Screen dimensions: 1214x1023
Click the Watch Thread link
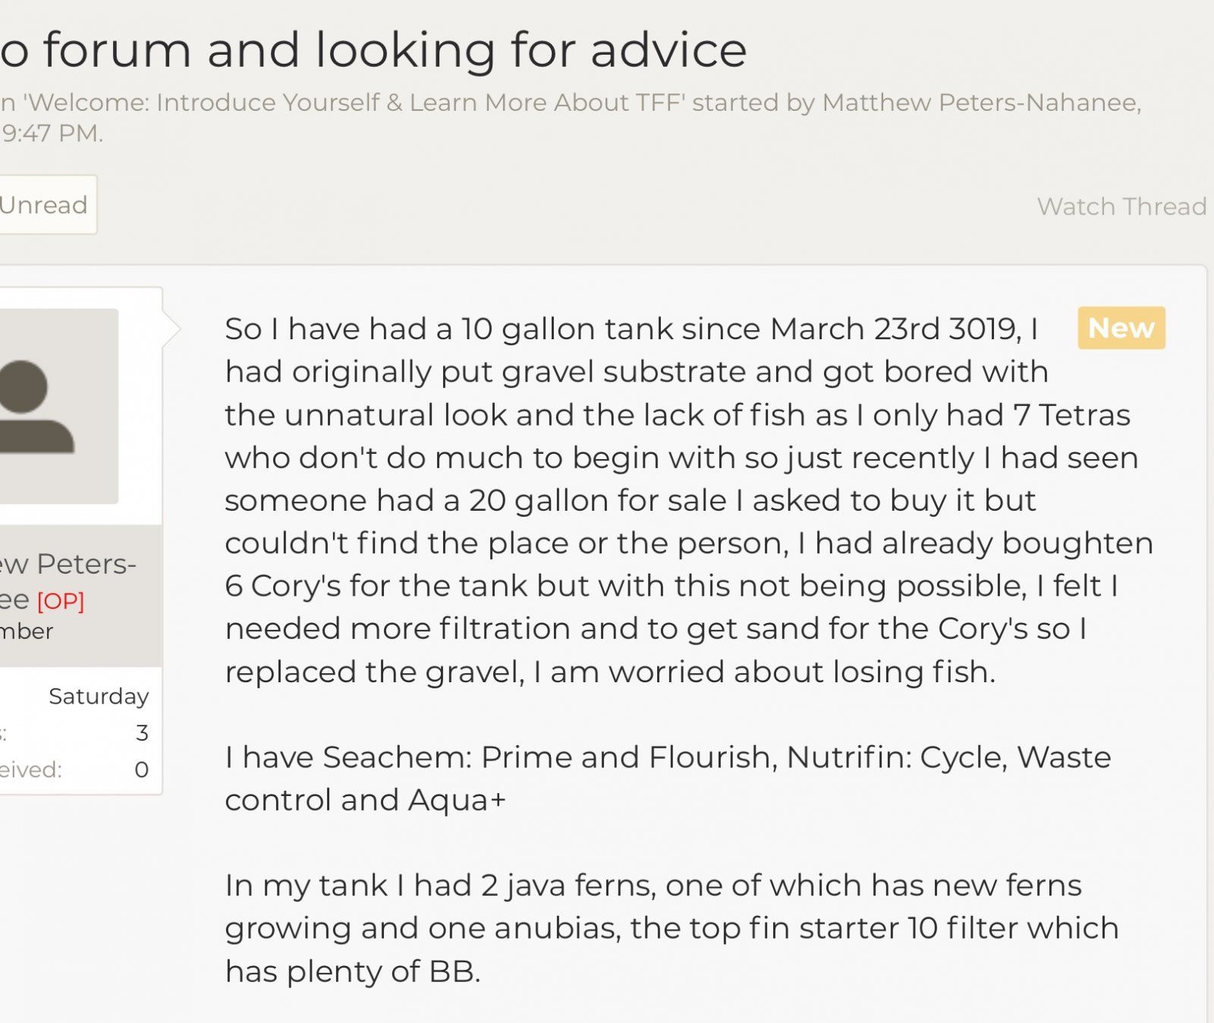coord(1121,206)
